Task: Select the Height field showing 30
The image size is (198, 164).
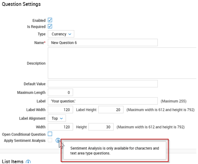Action: (x=101, y=127)
